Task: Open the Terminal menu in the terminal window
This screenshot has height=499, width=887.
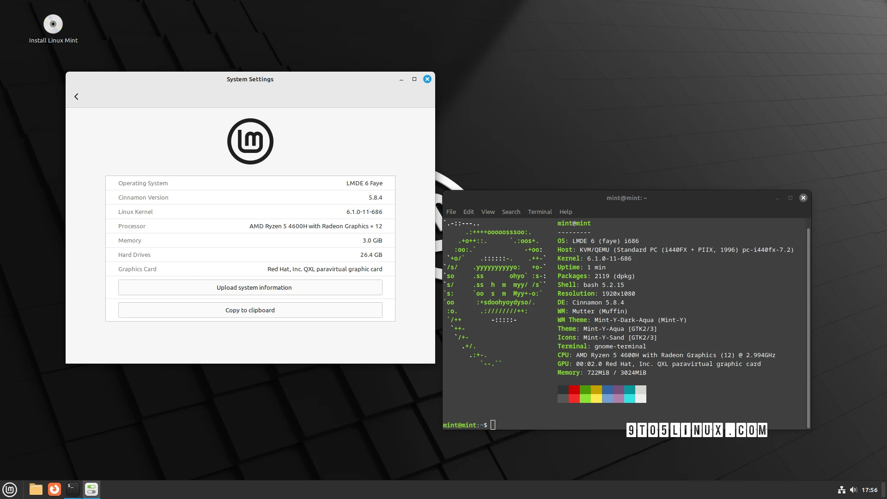Action: (x=539, y=212)
